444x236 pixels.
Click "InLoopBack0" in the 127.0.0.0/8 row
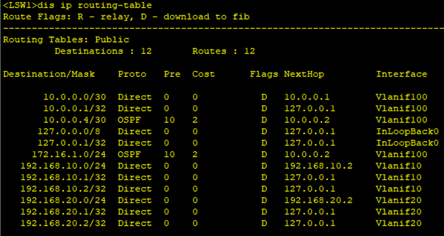(x=407, y=131)
